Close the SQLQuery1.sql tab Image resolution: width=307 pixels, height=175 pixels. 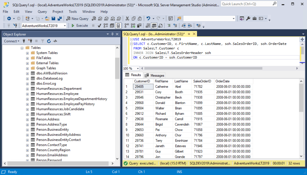pos(194,34)
